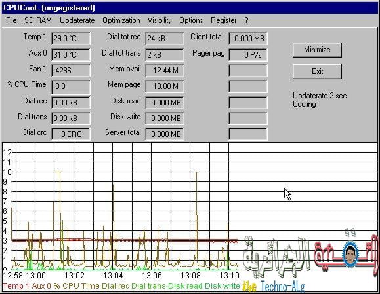Click the Minimize button
Viewport: 380px width, 294px height.
coord(317,50)
